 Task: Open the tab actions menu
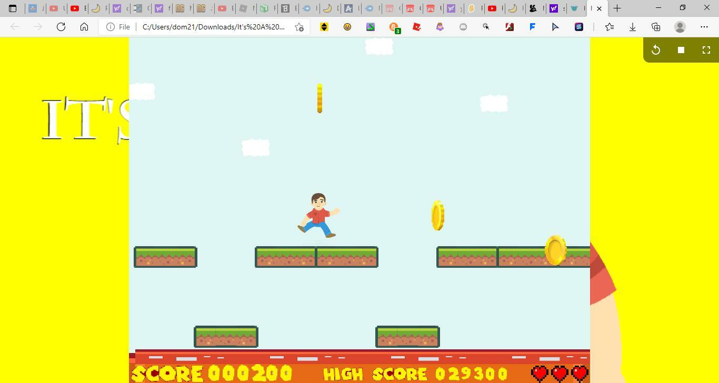point(13,8)
